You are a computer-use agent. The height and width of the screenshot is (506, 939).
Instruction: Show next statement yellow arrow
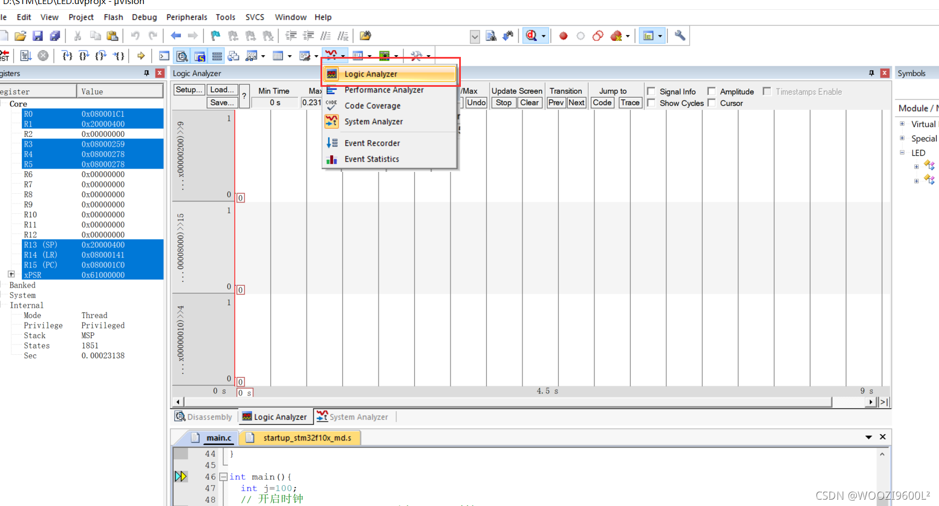tap(141, 56)
